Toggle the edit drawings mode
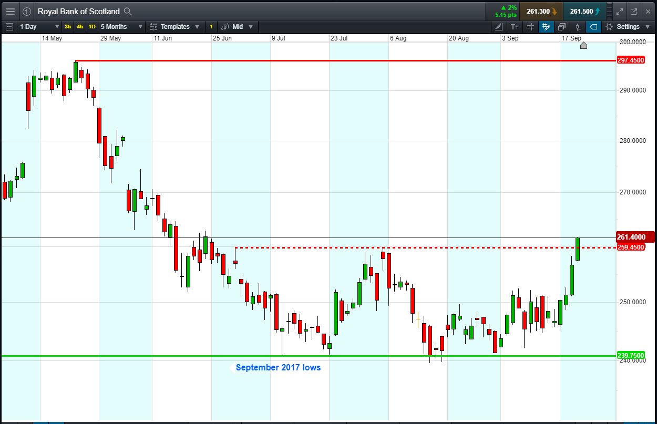The width and height of the screenshot is (657, 424). click(x=546, y=27)
